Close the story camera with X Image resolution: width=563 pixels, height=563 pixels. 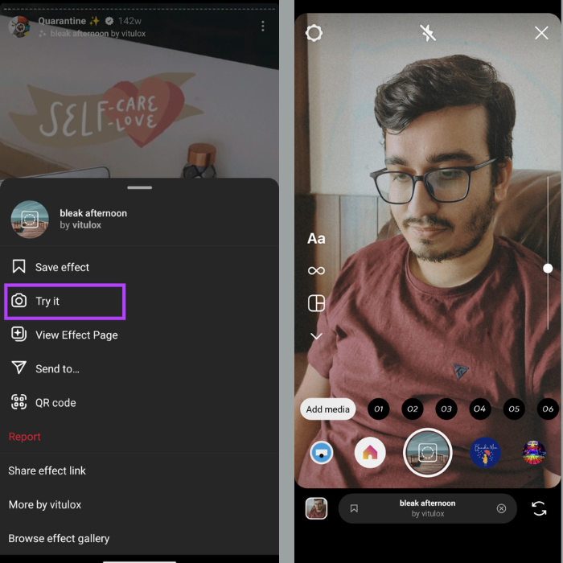541,33
